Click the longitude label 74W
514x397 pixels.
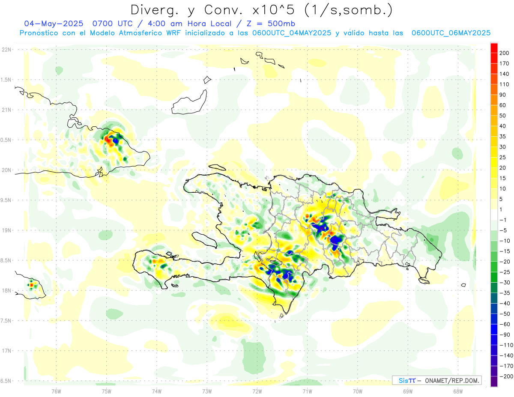[157, 391]
